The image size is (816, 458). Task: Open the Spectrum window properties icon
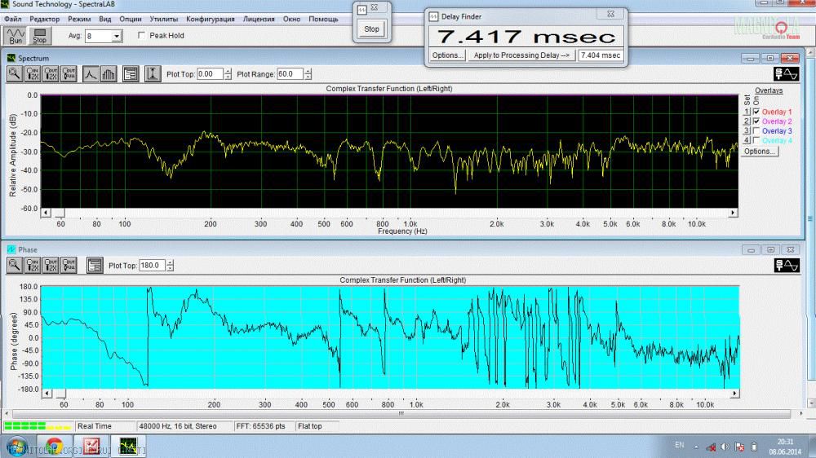click(x=131, y=74)
